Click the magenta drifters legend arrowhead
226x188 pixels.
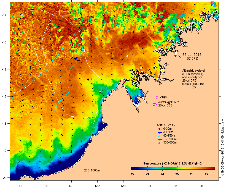pyautogui.click(x=155, y=105)
